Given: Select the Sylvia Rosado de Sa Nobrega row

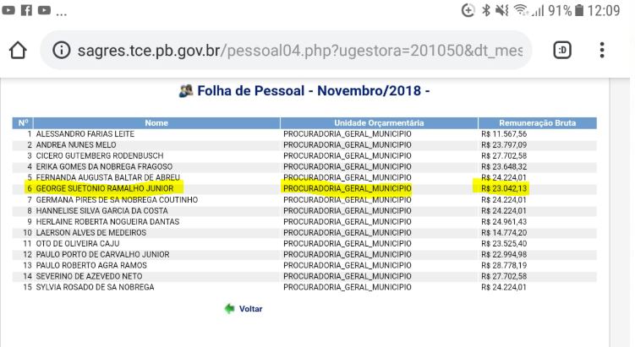Looking at the screenshot, I should tap(304, 287).
